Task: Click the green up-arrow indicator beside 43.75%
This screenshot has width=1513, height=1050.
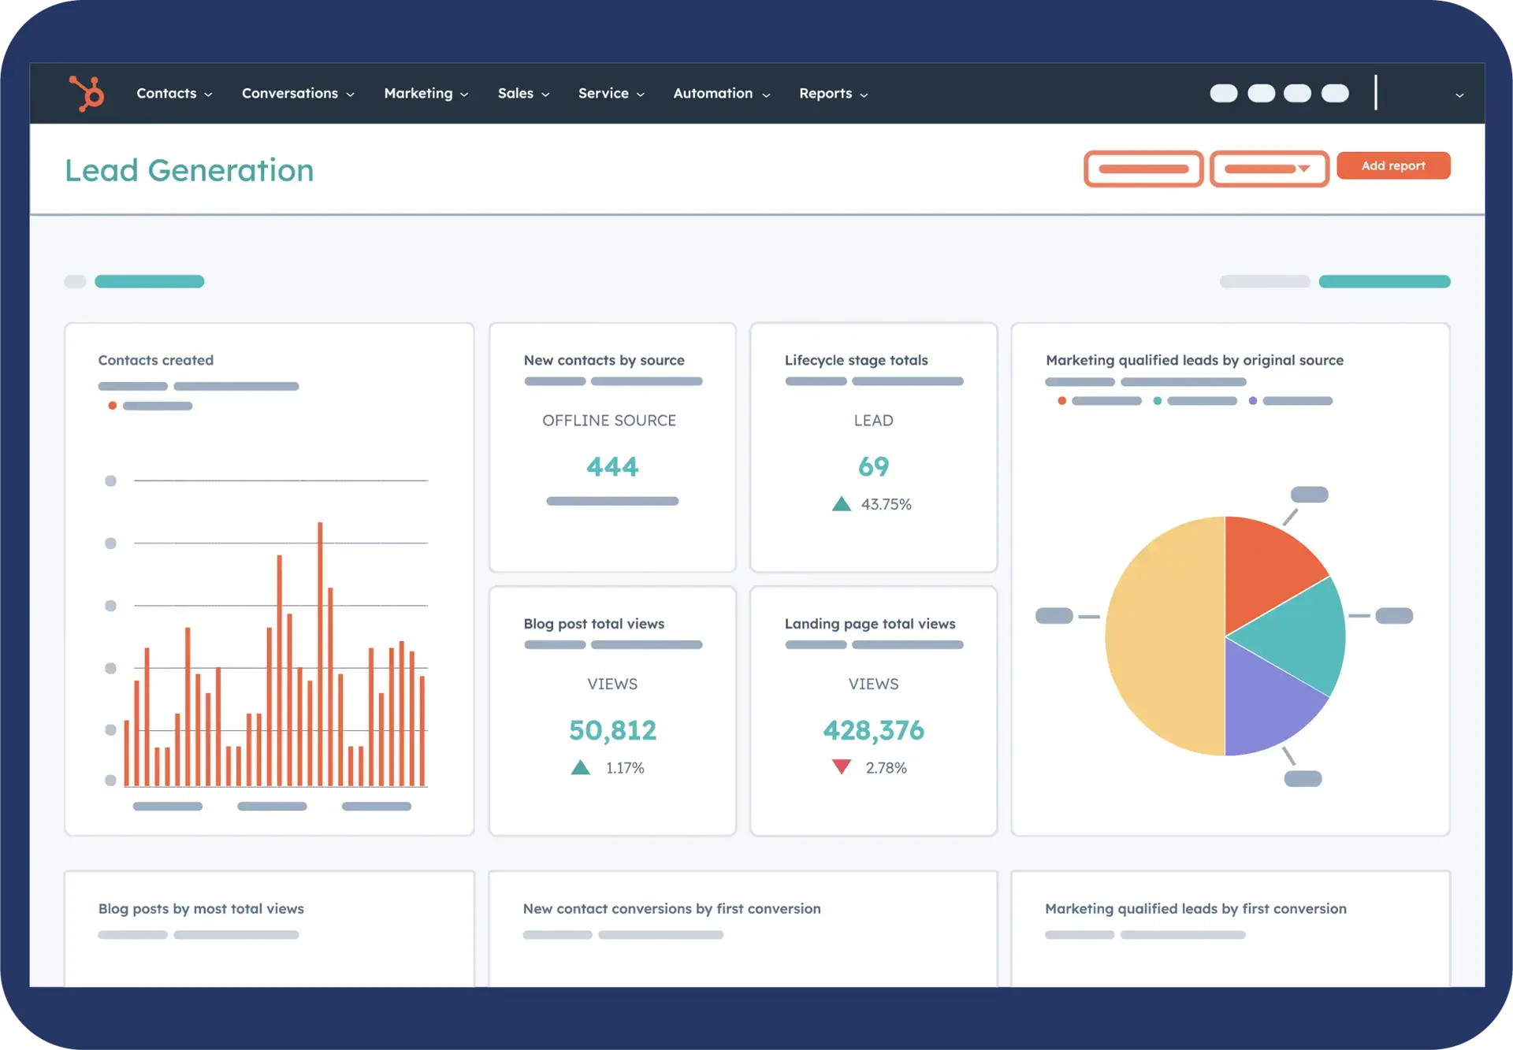Action: click(x=842, y=502)
